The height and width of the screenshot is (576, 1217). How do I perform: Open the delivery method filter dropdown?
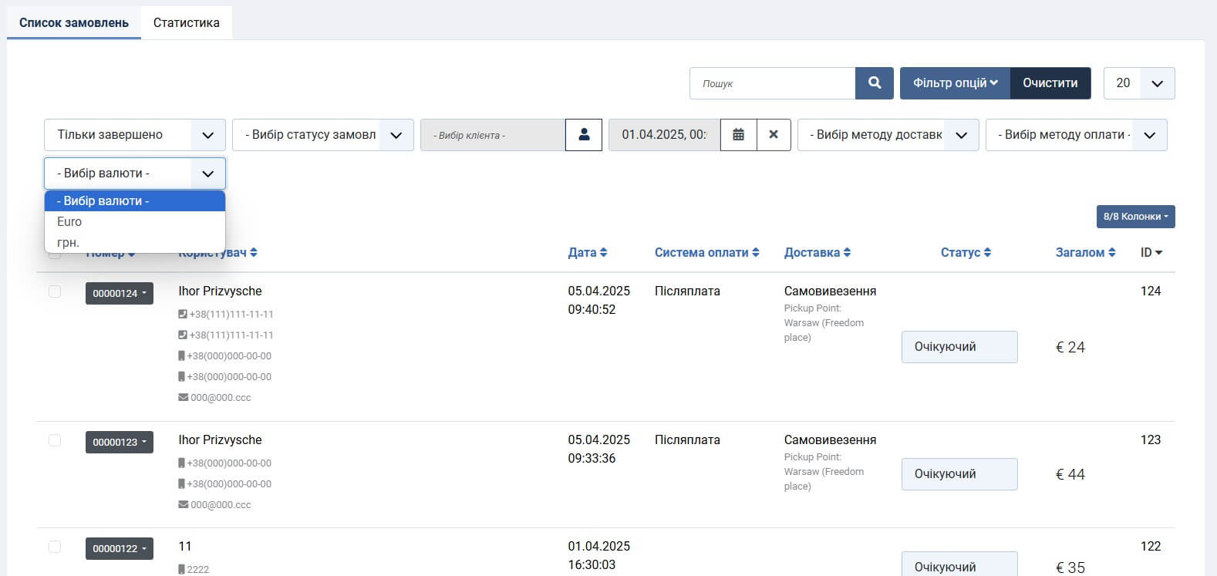888,135
